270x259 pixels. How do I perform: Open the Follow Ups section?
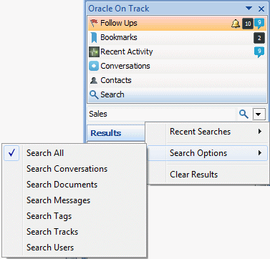point(178,24)
